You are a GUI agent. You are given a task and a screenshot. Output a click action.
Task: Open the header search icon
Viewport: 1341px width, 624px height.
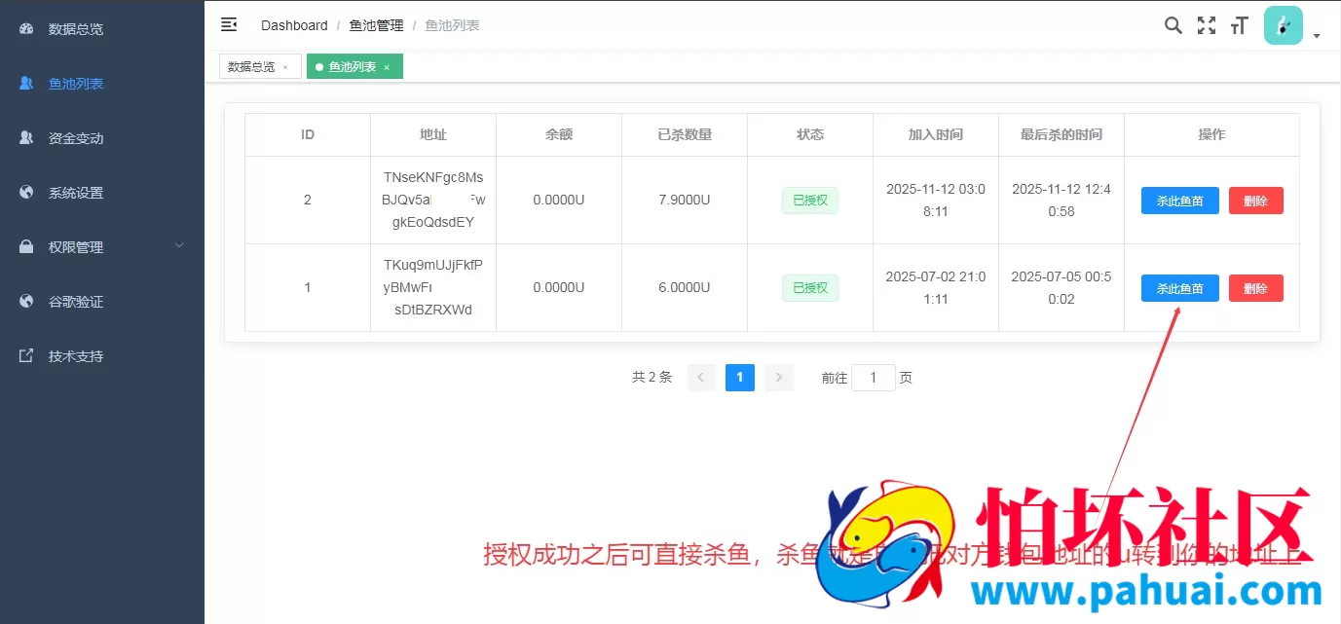[x=1173, y=25]
